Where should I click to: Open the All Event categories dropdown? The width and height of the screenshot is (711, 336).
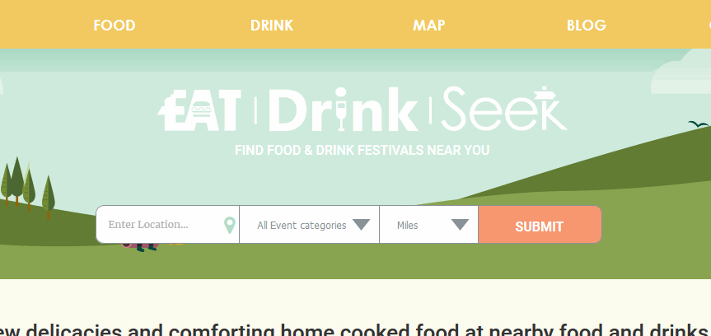(309, 225)
